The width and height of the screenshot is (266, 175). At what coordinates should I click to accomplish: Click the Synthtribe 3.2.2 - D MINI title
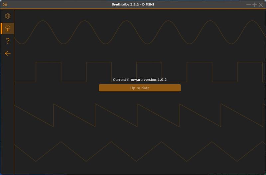pos(133,4)
